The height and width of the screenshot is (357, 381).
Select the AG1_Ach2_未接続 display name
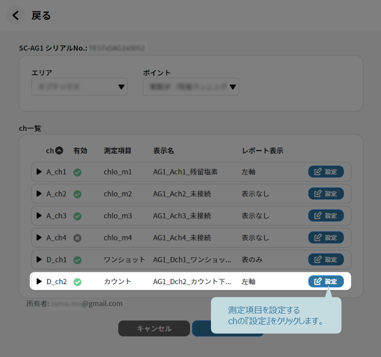(182, 194)
